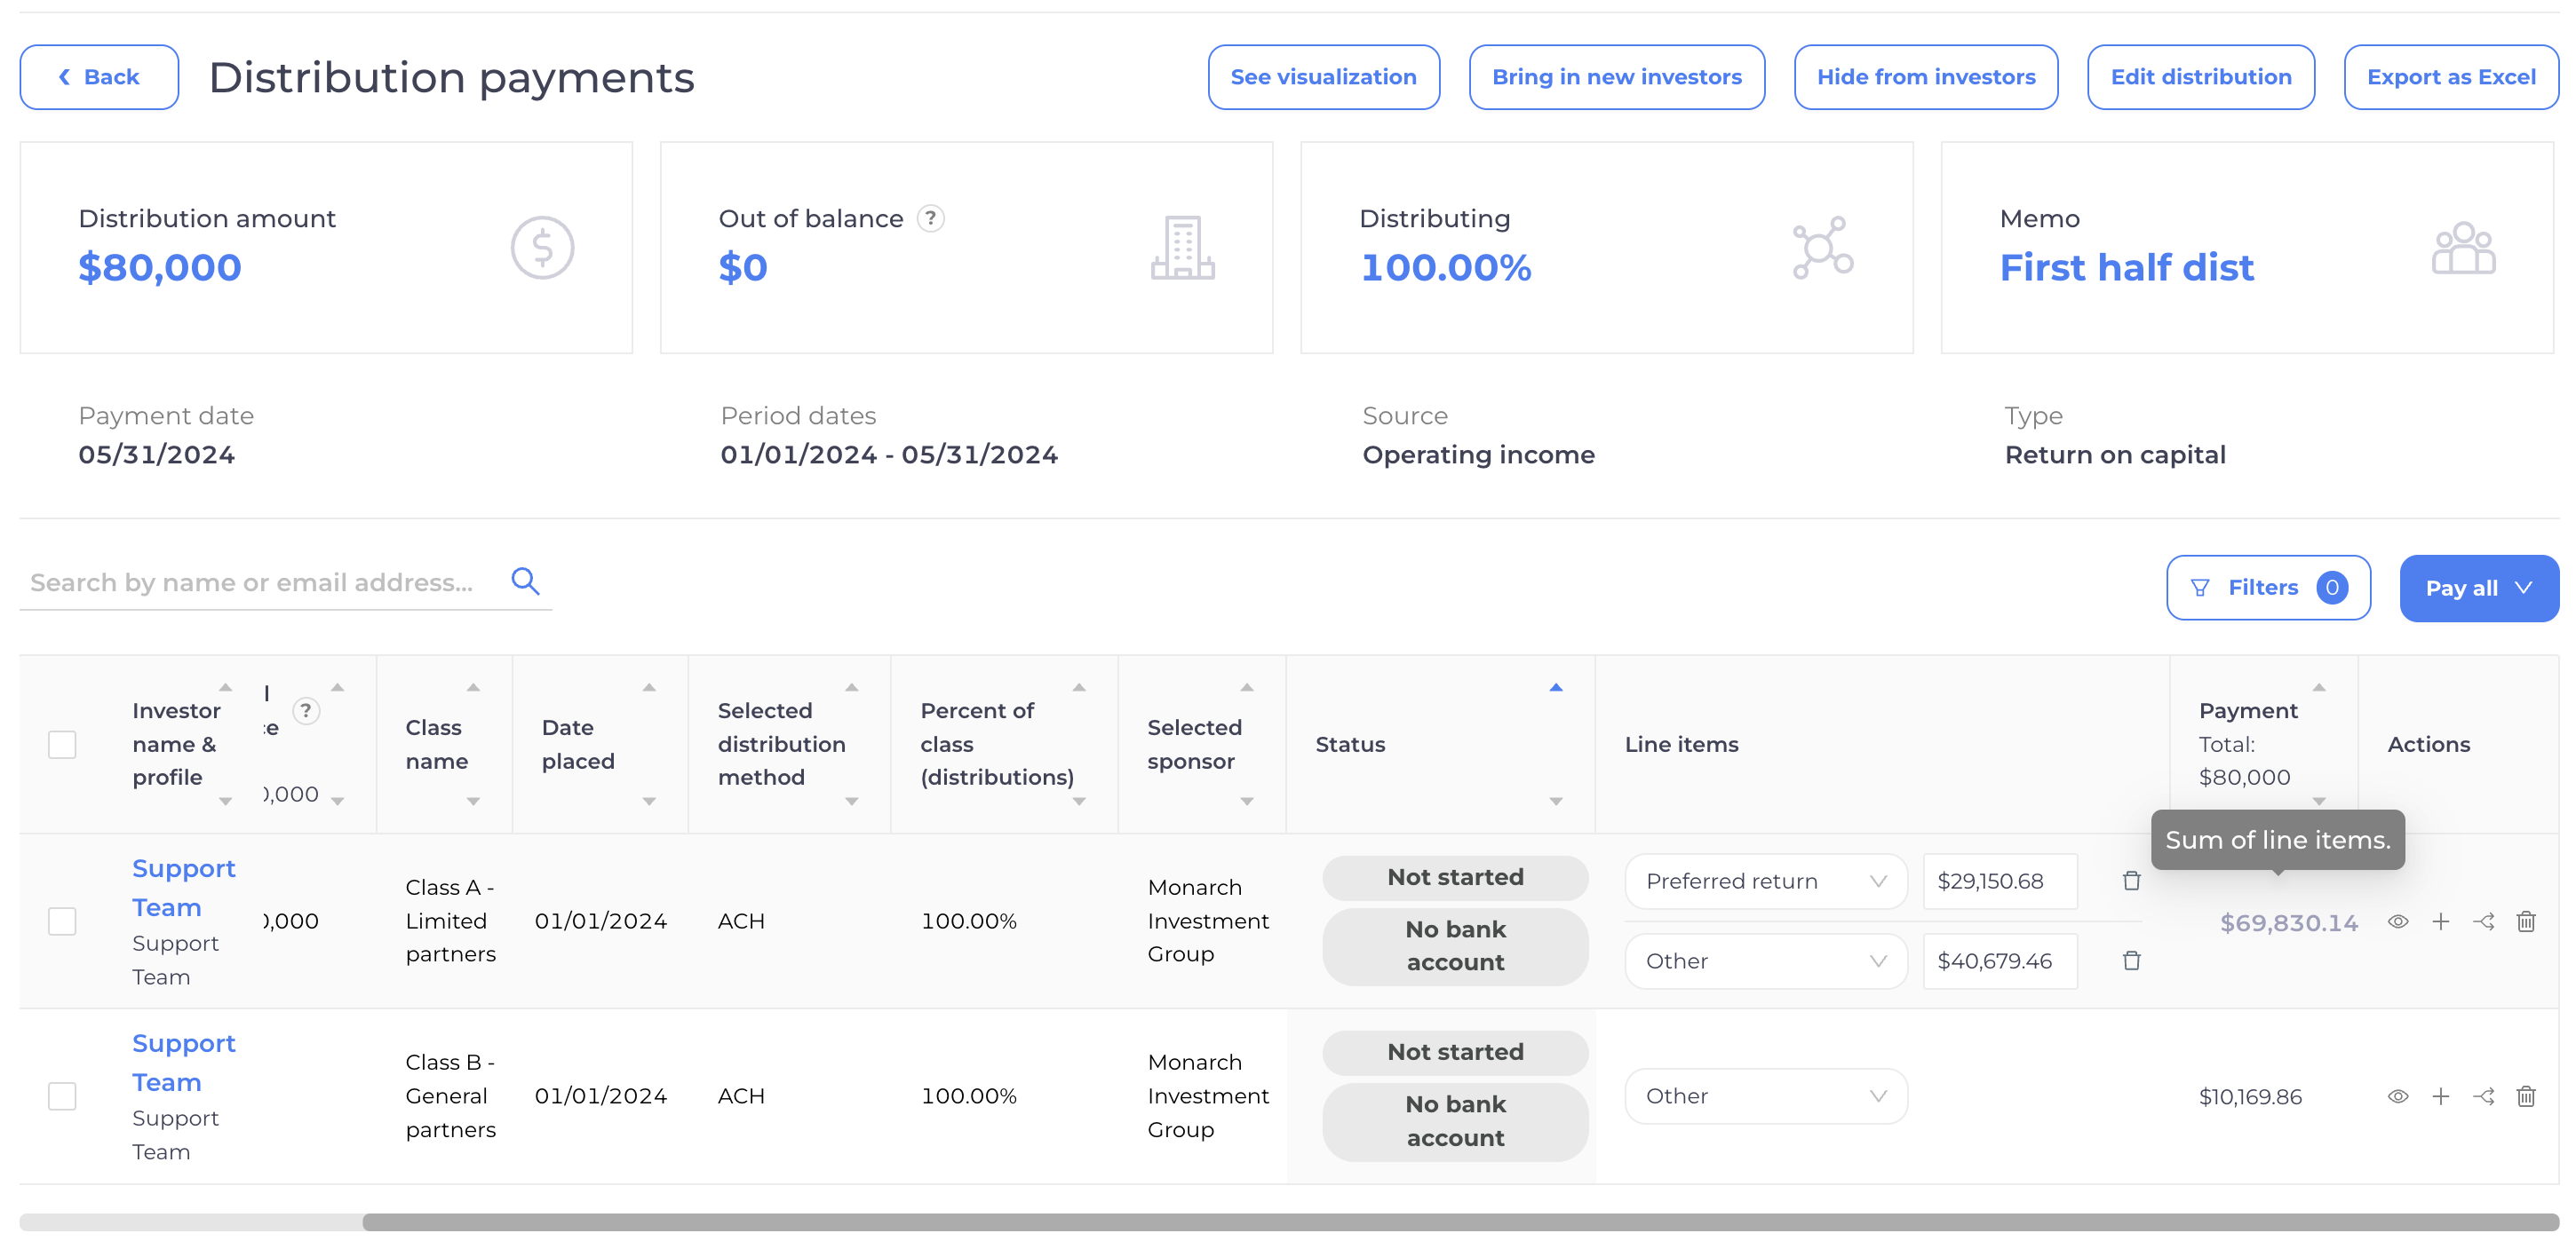
Task: Delete the Preferred return line item
Action: coord(2132,881)
